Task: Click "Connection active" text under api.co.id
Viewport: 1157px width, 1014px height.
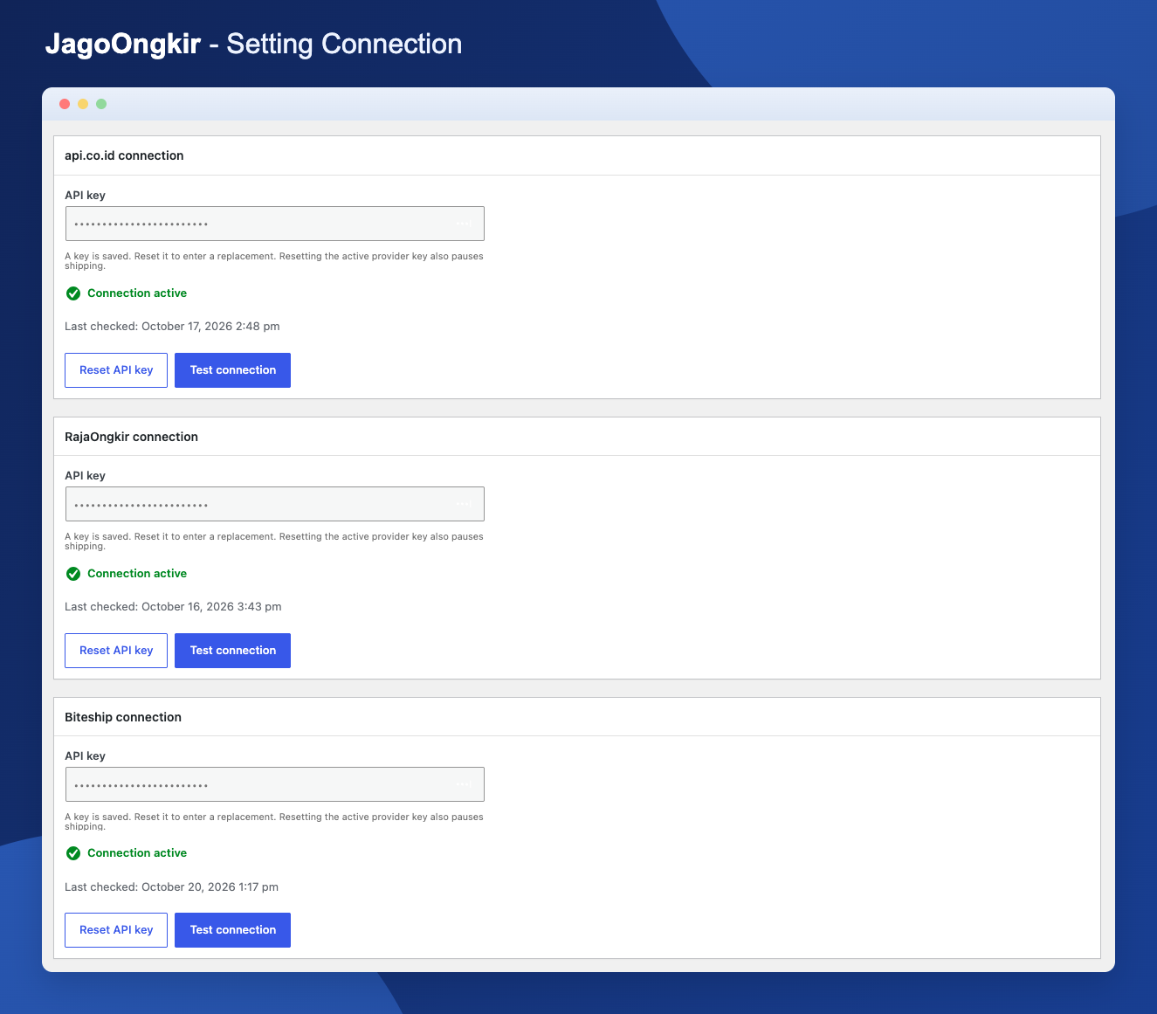Action: click(137, 293)
